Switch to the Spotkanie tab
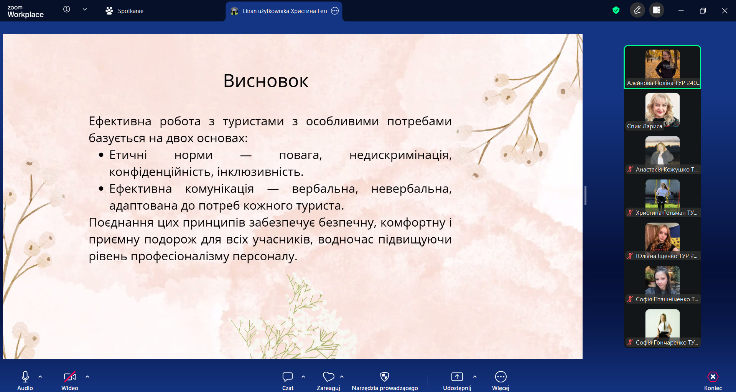This screenshot has height=392, width=736. tap(125, 11)
